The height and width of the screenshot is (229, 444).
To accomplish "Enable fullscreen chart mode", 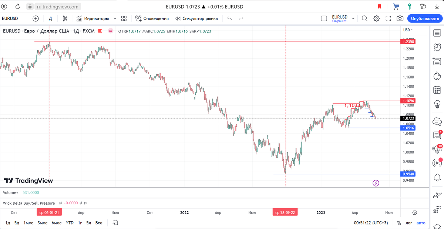I will click(x=389, y=18).
